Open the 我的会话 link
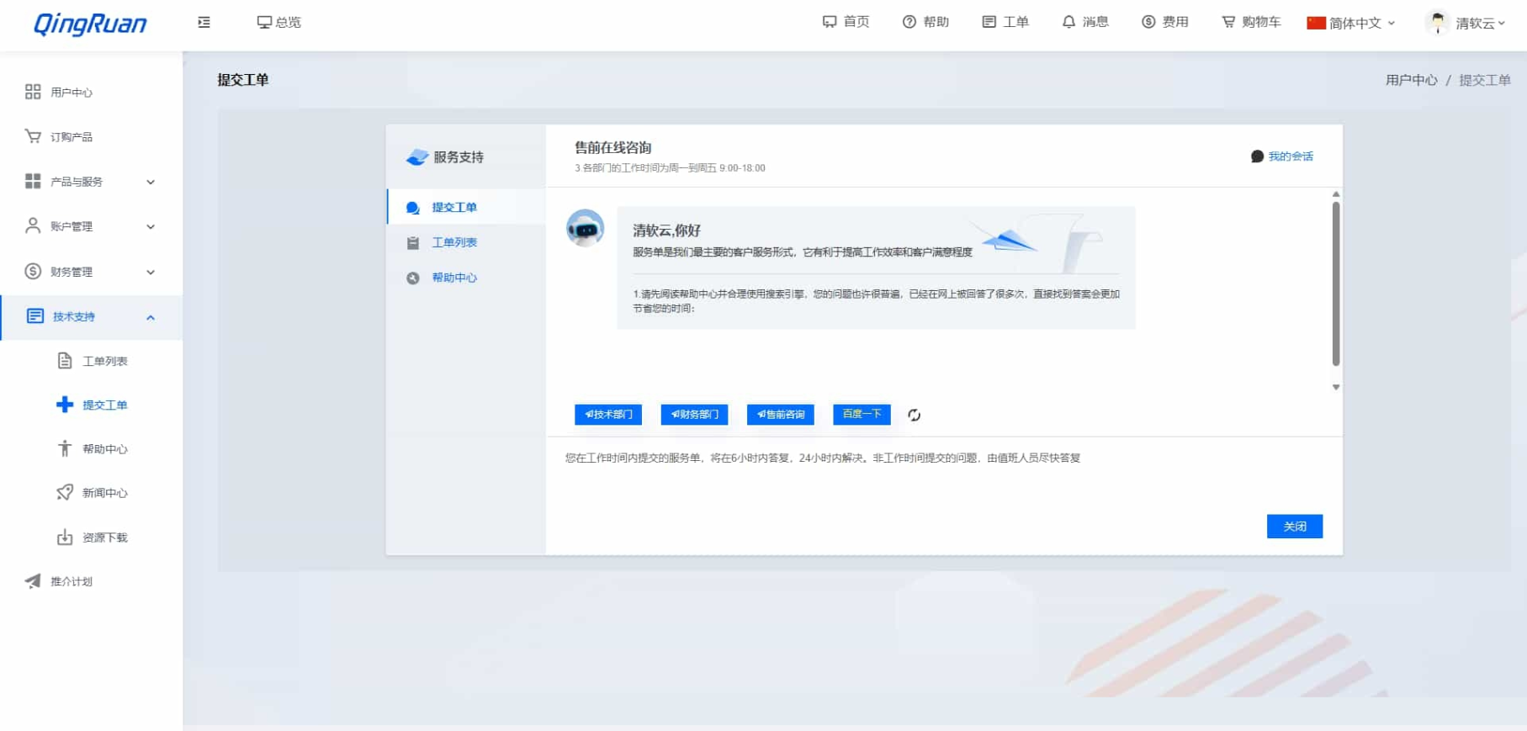This screenshot has width=1527, height=731. coord(1291,156)
